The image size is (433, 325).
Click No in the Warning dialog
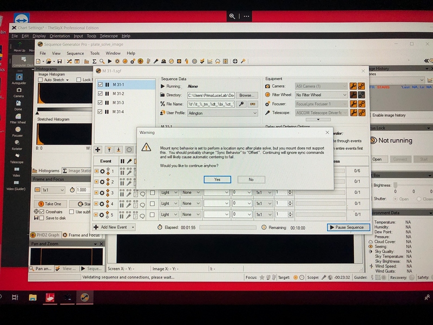(251, 180)
